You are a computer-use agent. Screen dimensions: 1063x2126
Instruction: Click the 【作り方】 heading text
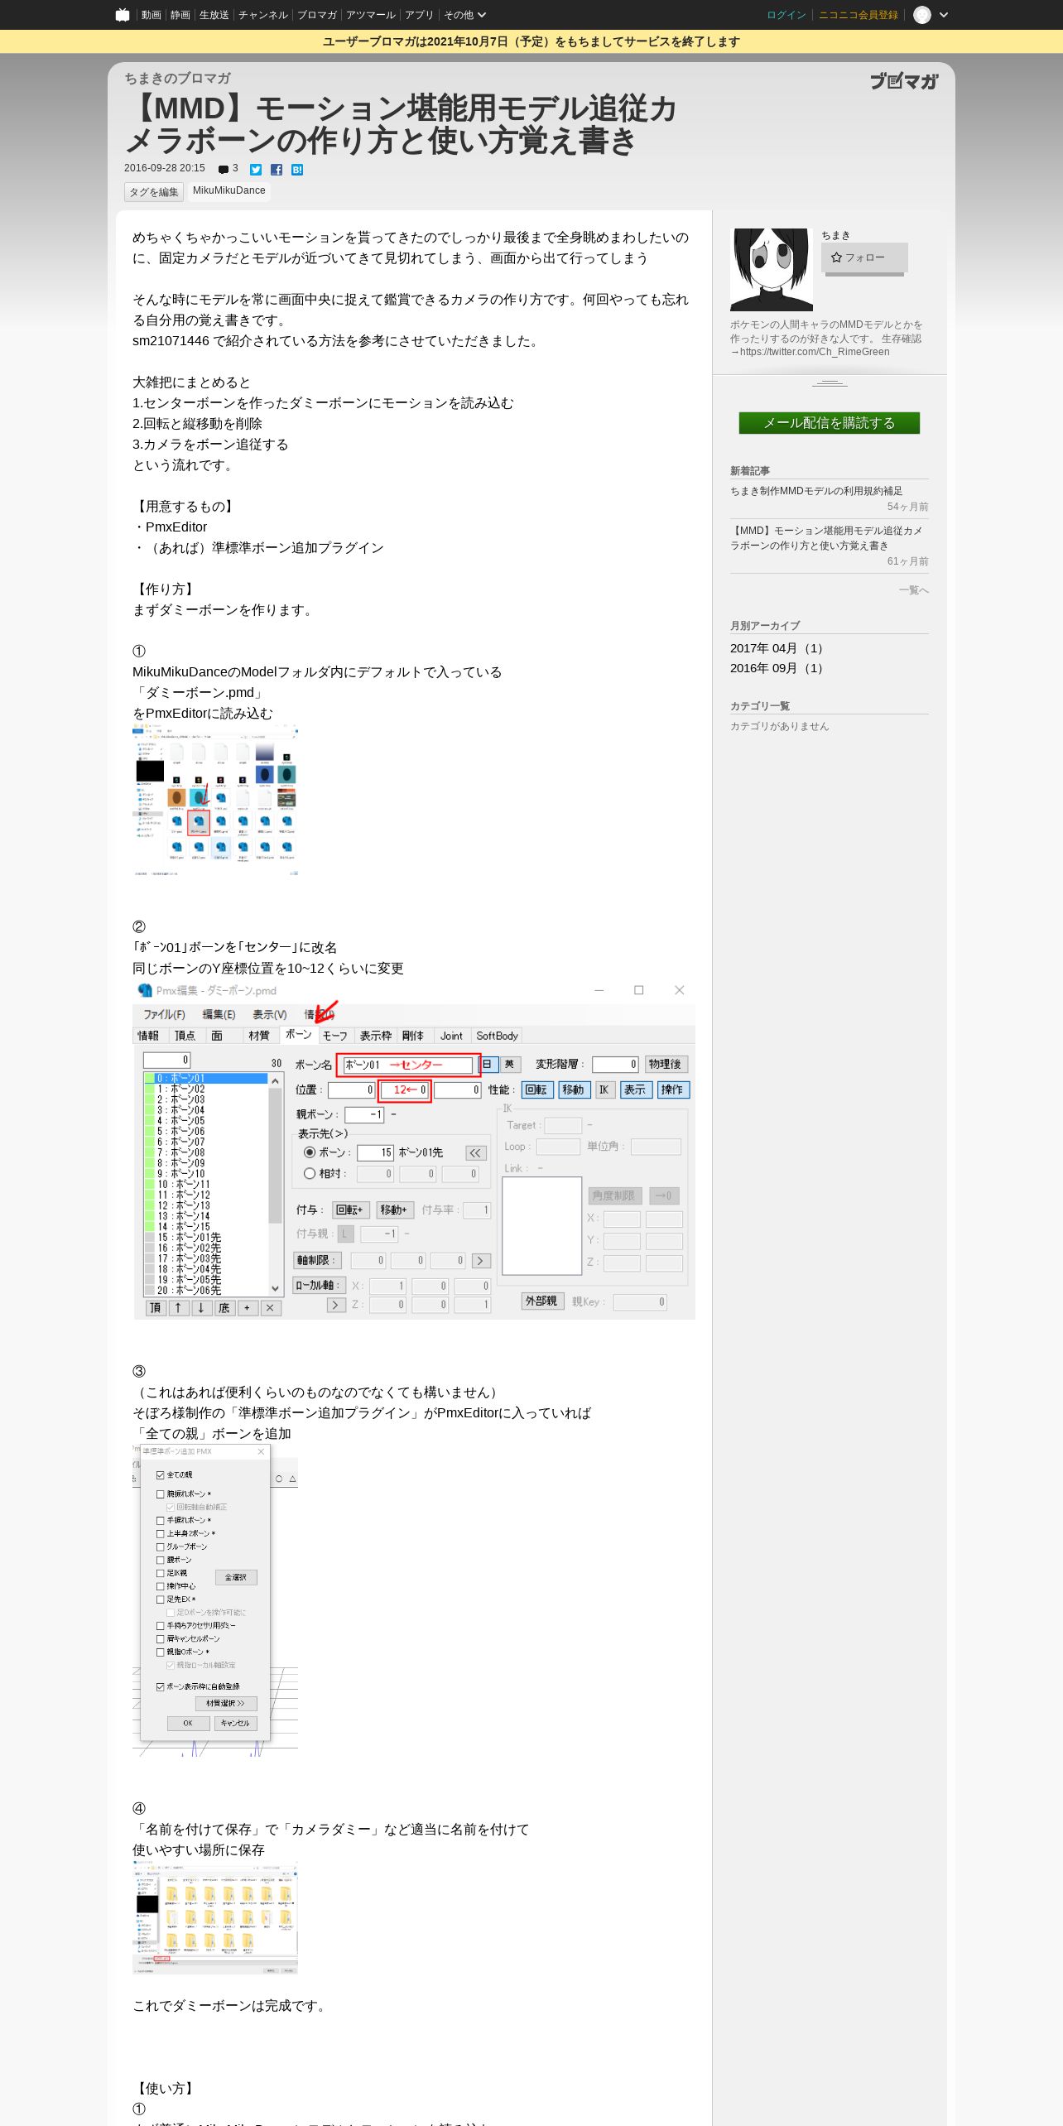pyautogui.click(x=166, y=589)
